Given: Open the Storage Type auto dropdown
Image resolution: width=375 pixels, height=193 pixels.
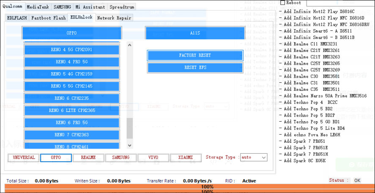Looking at the screenshot, I should (x=254, y=158).
